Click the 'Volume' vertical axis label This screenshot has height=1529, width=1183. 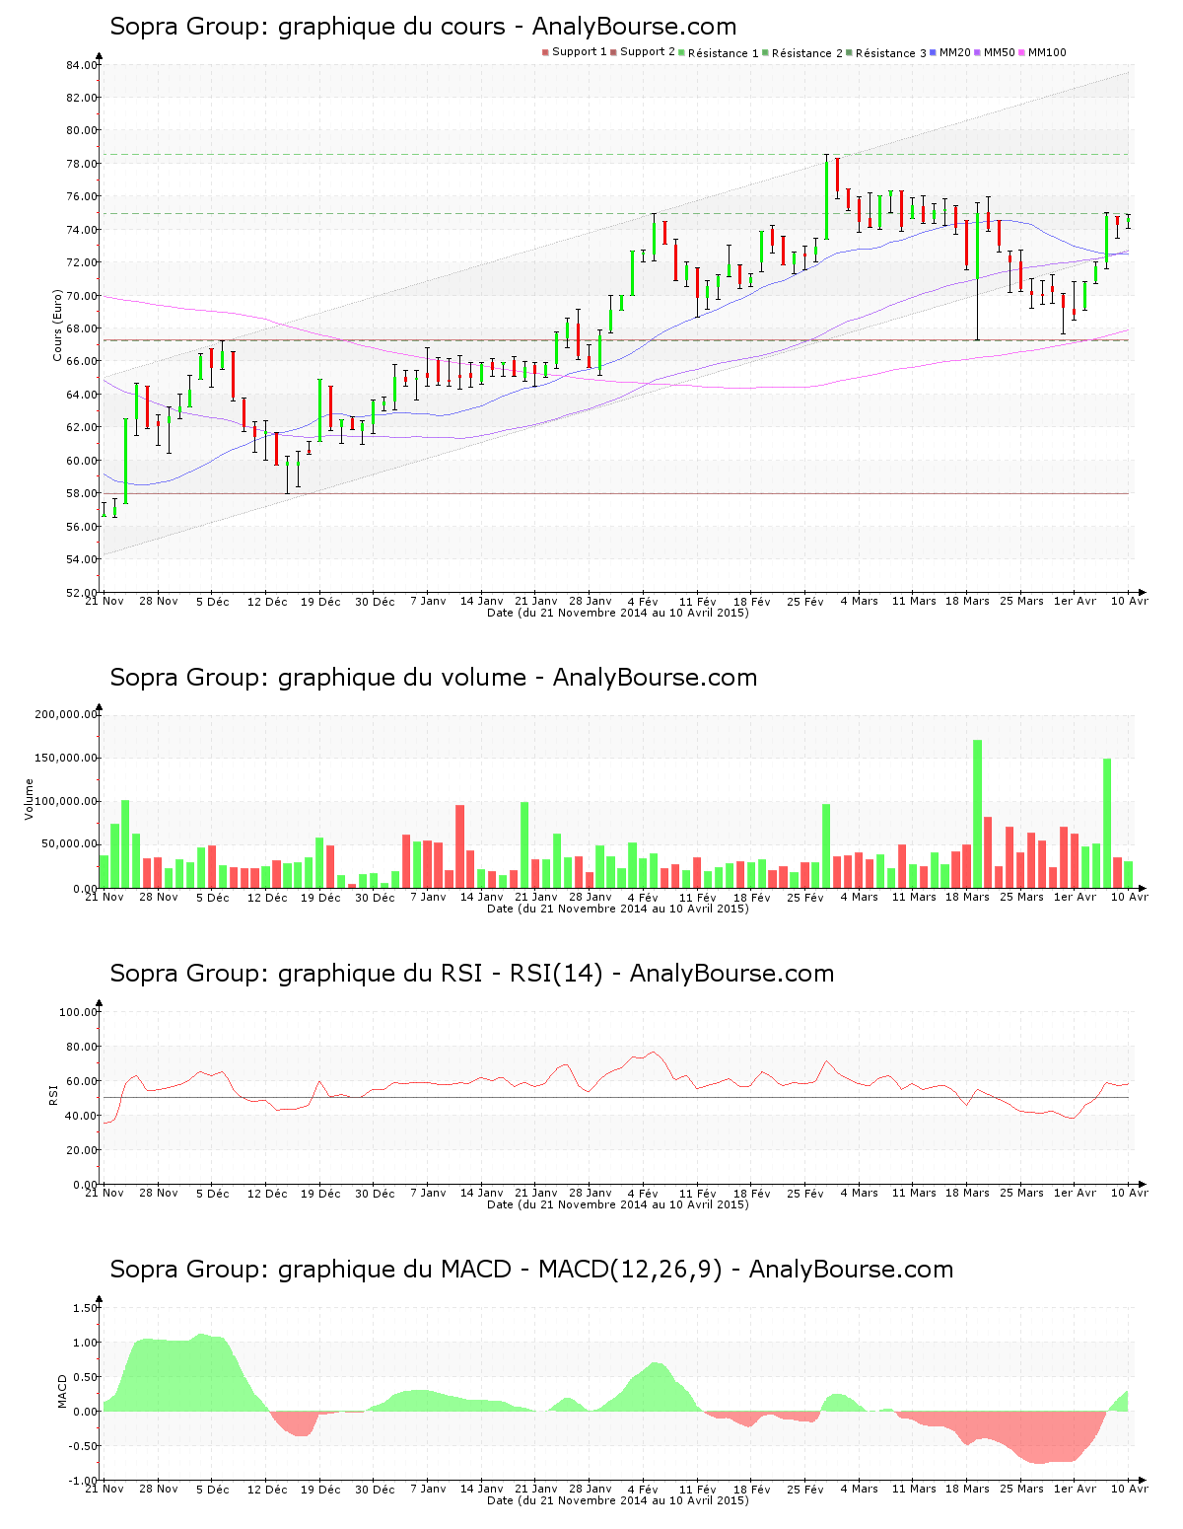pyautogui.click(x=29, y=799)
